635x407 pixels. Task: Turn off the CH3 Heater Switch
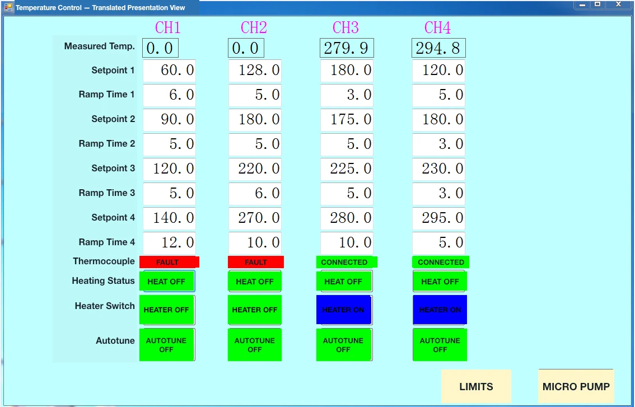click(344, 310)
